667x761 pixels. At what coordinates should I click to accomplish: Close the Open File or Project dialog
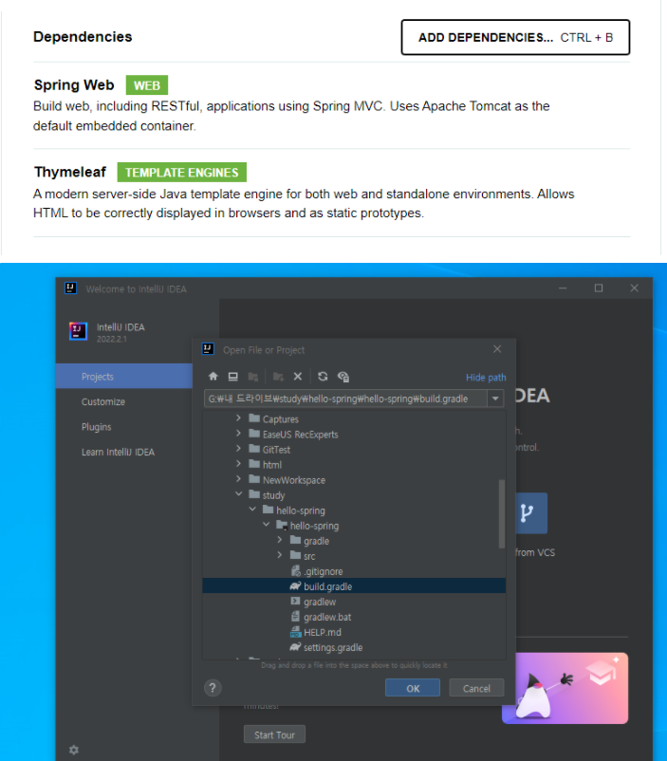pos(497,349)
